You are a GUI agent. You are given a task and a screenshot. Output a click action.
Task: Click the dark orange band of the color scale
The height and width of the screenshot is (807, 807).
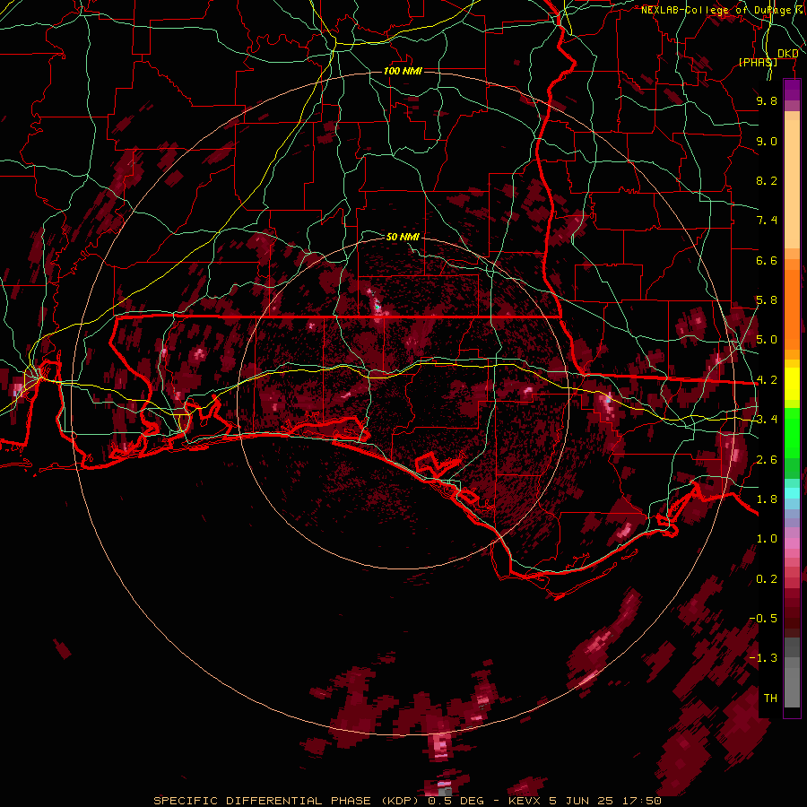792,308
